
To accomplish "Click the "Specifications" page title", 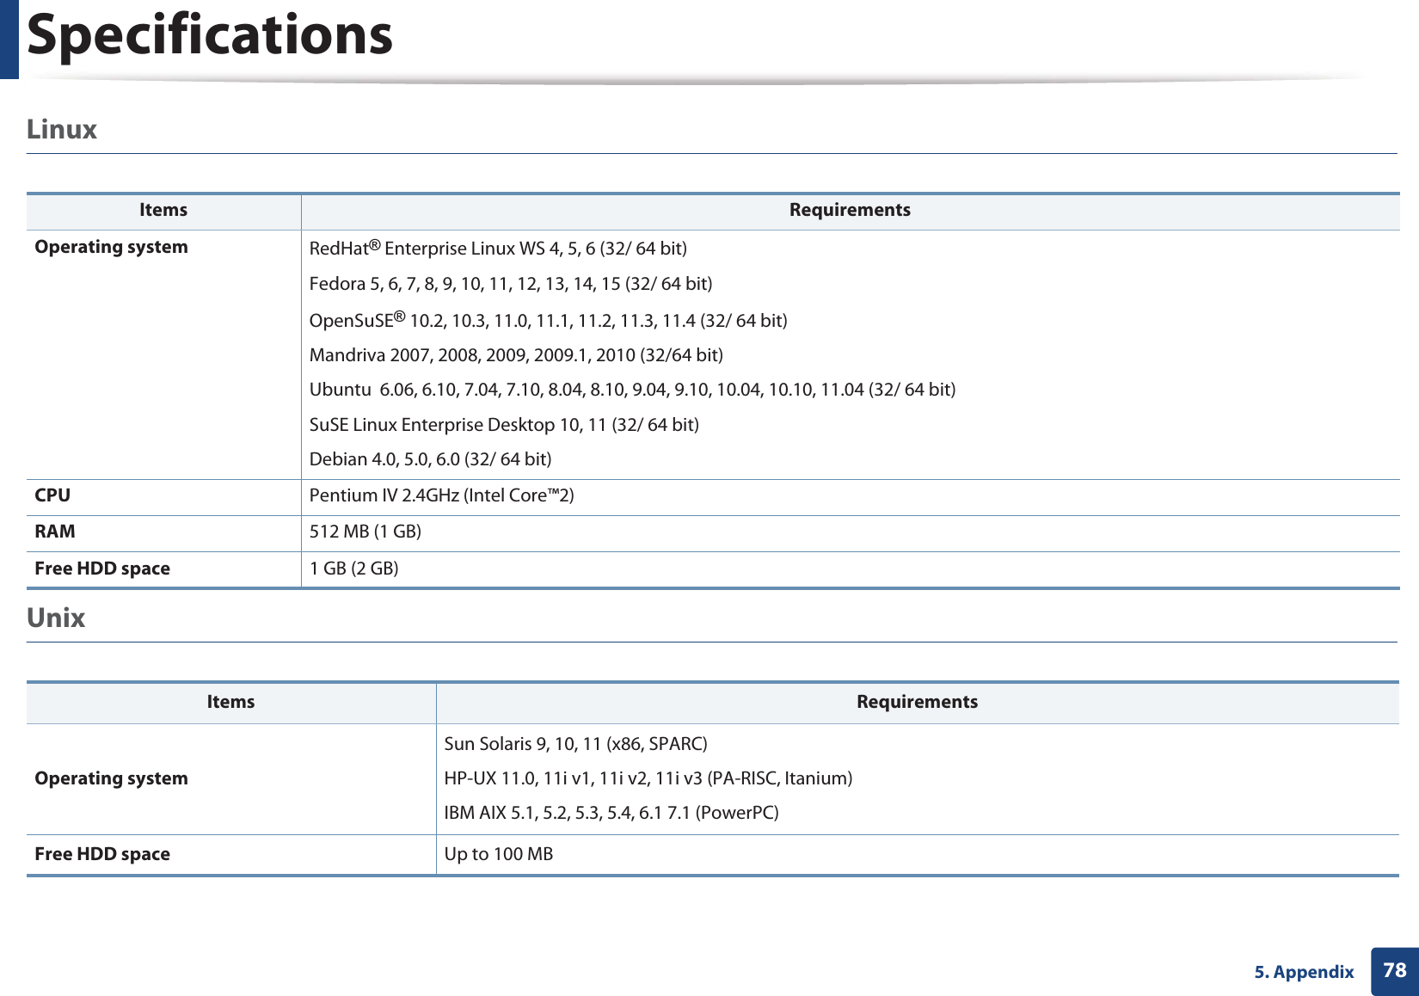I will click(210, 35).
